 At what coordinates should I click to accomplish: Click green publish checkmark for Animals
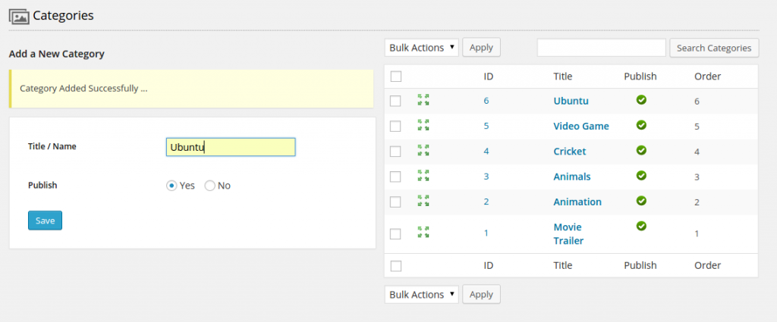tap(641, 176)
